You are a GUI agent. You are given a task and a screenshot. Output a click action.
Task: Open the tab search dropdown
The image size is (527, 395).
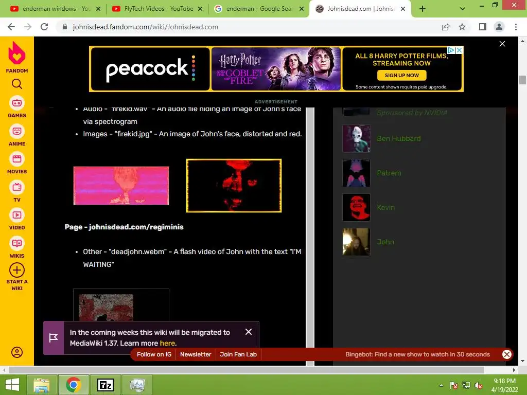pos(463,9)
